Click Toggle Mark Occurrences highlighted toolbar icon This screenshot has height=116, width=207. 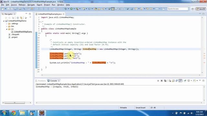tap(113, 9)
